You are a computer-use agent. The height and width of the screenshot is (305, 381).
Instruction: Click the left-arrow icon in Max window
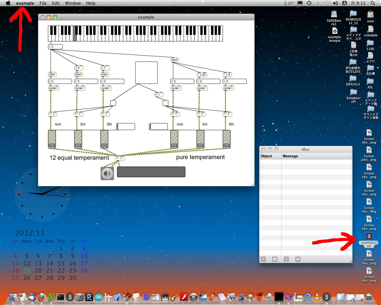pyautogui.click(x=298, y=259)
